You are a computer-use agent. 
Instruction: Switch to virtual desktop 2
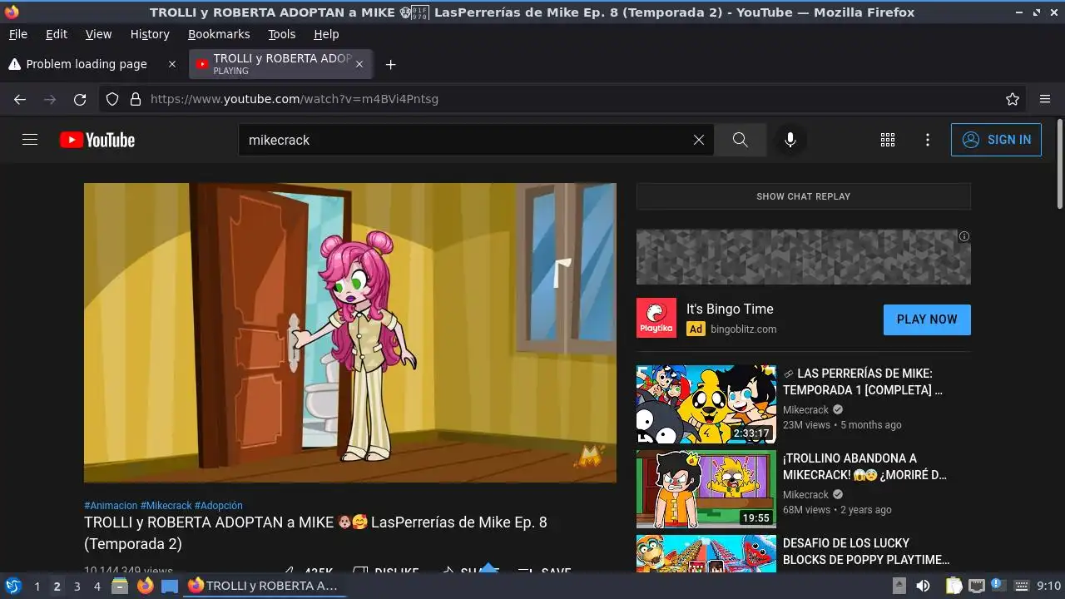(x=57, y=586)
